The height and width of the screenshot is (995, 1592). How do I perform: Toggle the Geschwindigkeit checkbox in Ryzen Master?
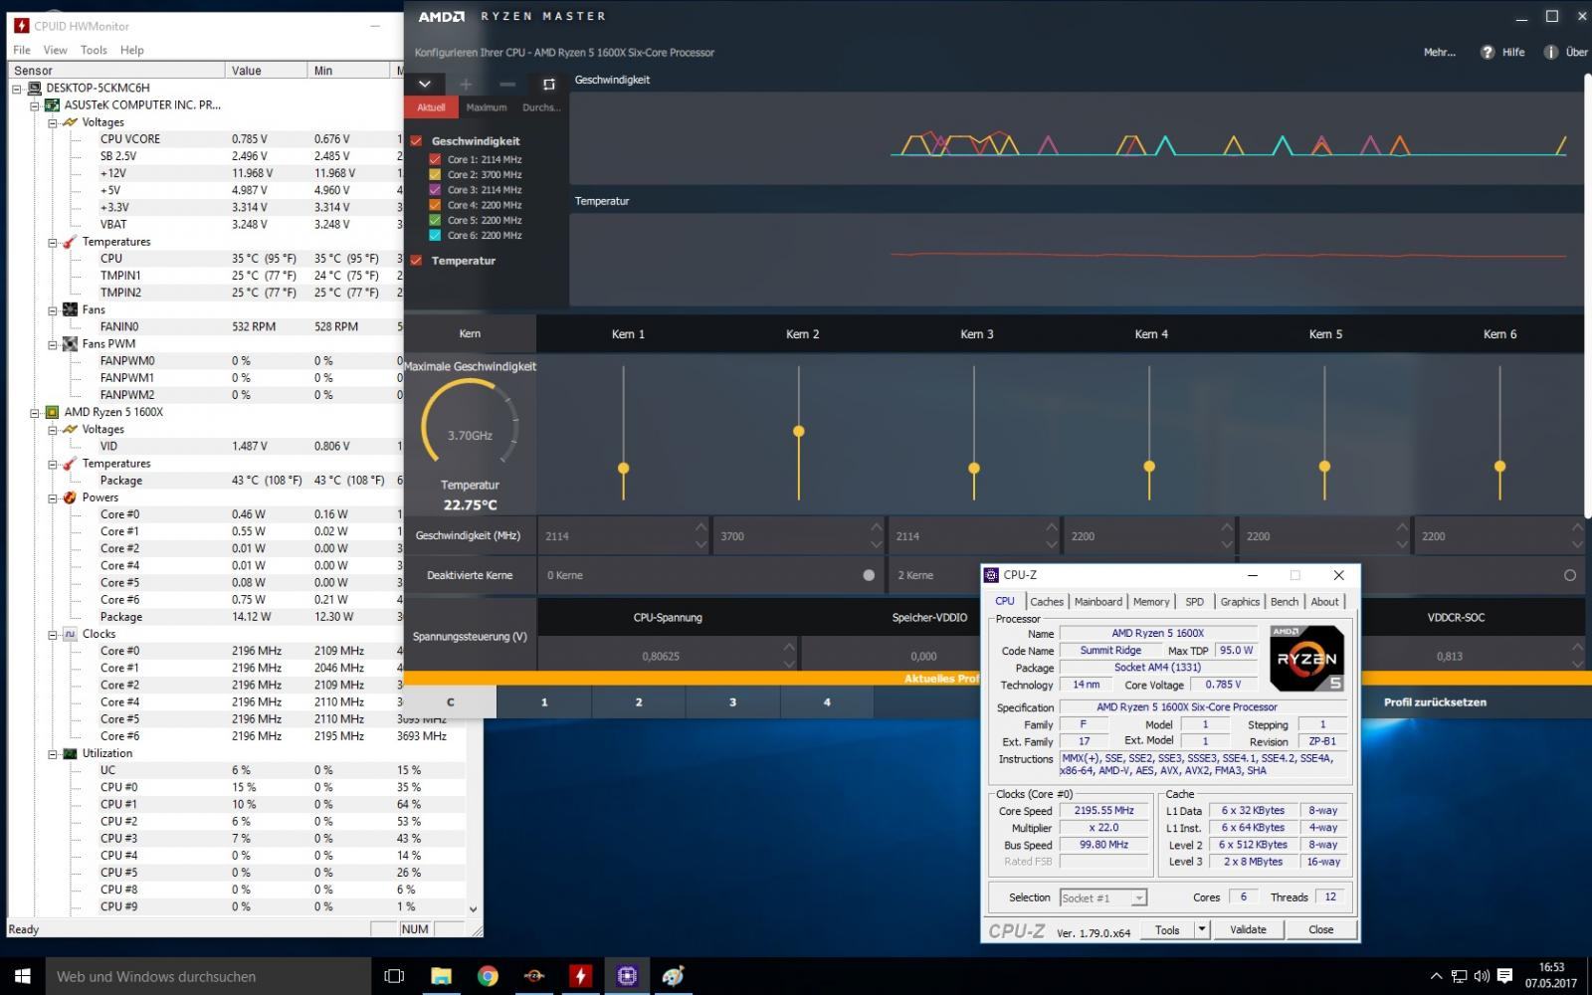(416, 141)
